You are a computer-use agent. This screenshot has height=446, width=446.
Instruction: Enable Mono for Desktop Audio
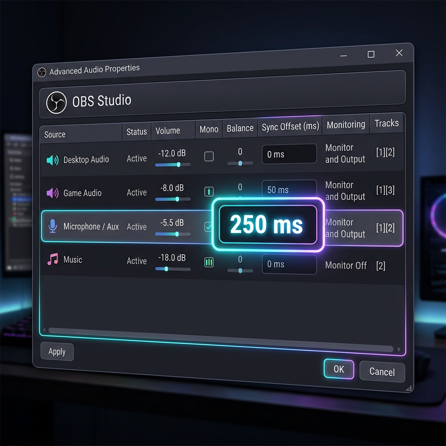pos(209,156)
